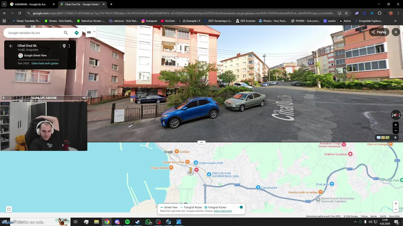The height and width of the screenshot is (226, 403).
Task: Select the Çorbacı restaurant marker
Action: 177,152
